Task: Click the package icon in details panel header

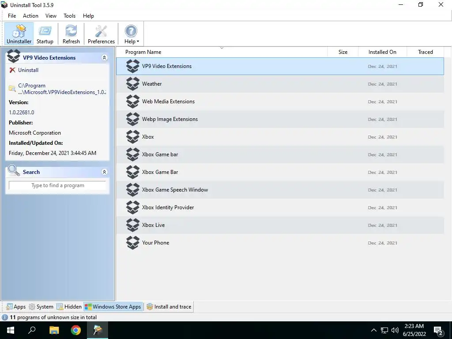Action: point(14,56)
